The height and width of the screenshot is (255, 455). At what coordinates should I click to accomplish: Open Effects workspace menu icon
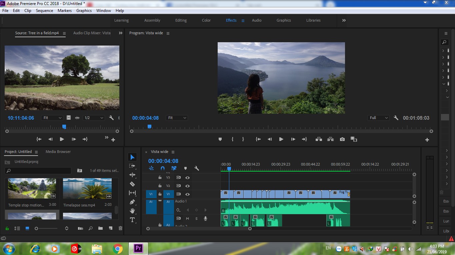[243, 21]
